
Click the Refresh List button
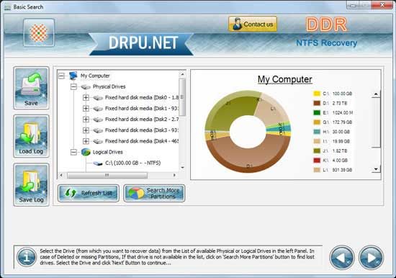coord(89,193)
